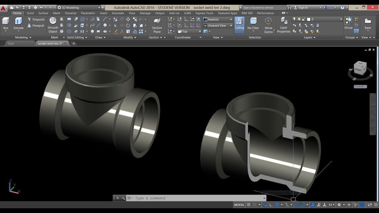Click the Sign In button
Image resolution: width=379 pixels, height=213 pixels.
click(303, 7)
